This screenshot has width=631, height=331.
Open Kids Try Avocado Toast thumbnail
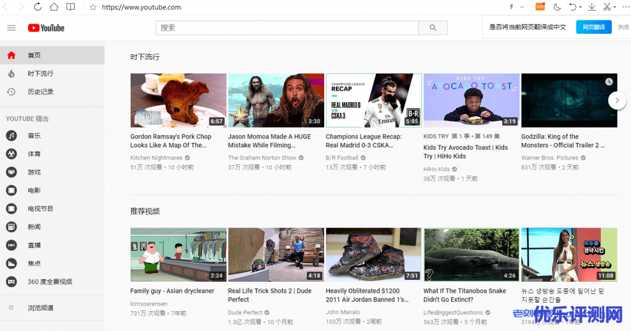tap(471, 100)
